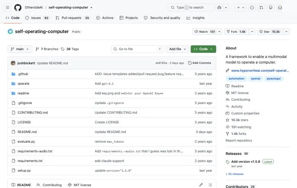Open the issues icon in top header
Image resolution: width=297 pixels, height=188 pixels.
pyautogui.click(x=252, y=7)
